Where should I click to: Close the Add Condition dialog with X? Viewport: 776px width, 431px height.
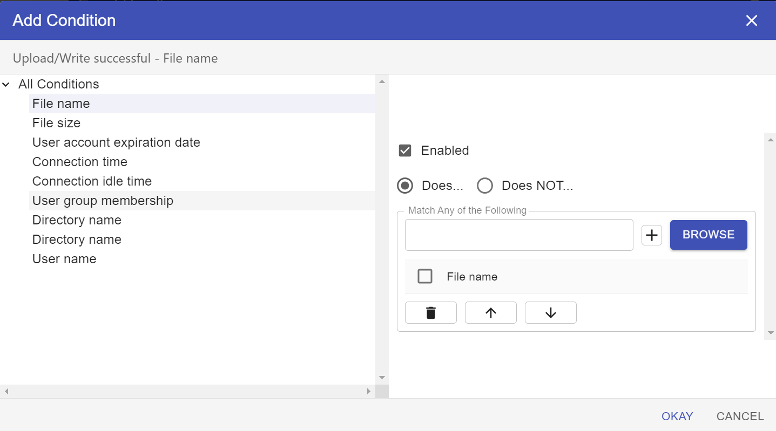tap(751, 20)
